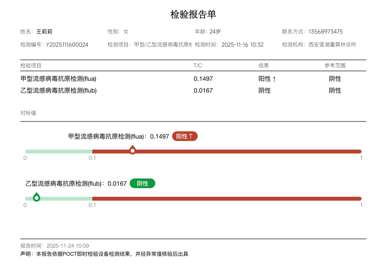Image resolution: width=390 pixels, height=267 pixels.
Task: Click the T/C column header
Action: coord(197,65)
